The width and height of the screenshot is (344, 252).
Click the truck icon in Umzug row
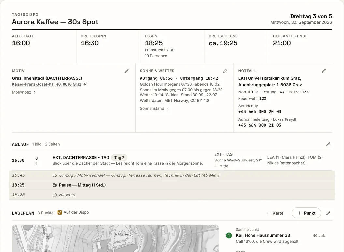tap(55, 175)
